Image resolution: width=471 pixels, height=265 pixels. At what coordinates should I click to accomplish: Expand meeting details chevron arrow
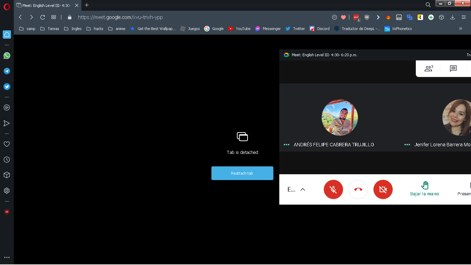(303, 189)
